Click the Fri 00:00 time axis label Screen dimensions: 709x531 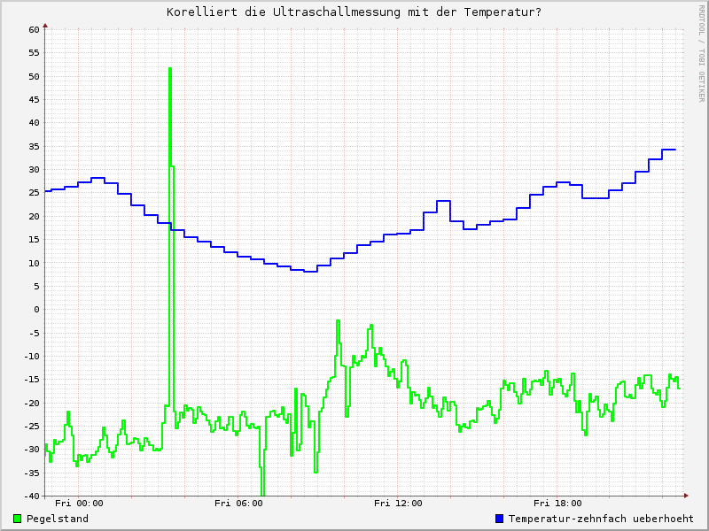pyautogui.click(x=79, y=503)
